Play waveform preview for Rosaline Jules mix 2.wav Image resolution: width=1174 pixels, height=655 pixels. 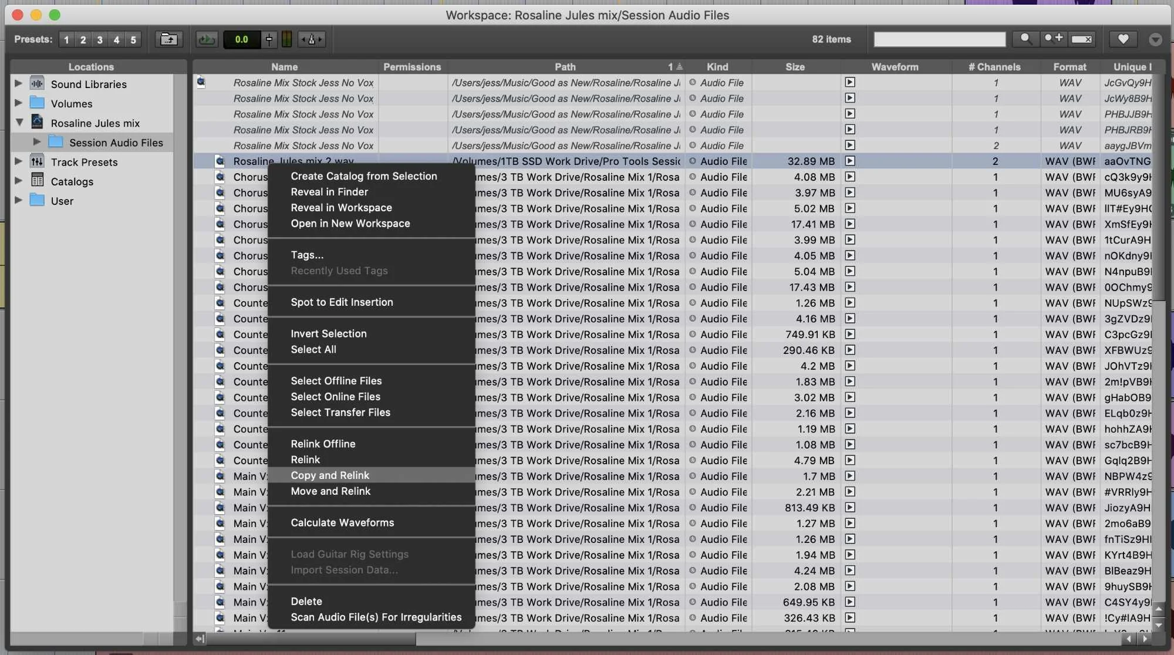tap(849, 161)
